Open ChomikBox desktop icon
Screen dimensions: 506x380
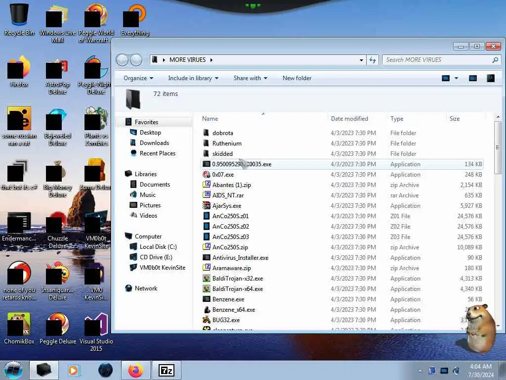coord(19,329)
